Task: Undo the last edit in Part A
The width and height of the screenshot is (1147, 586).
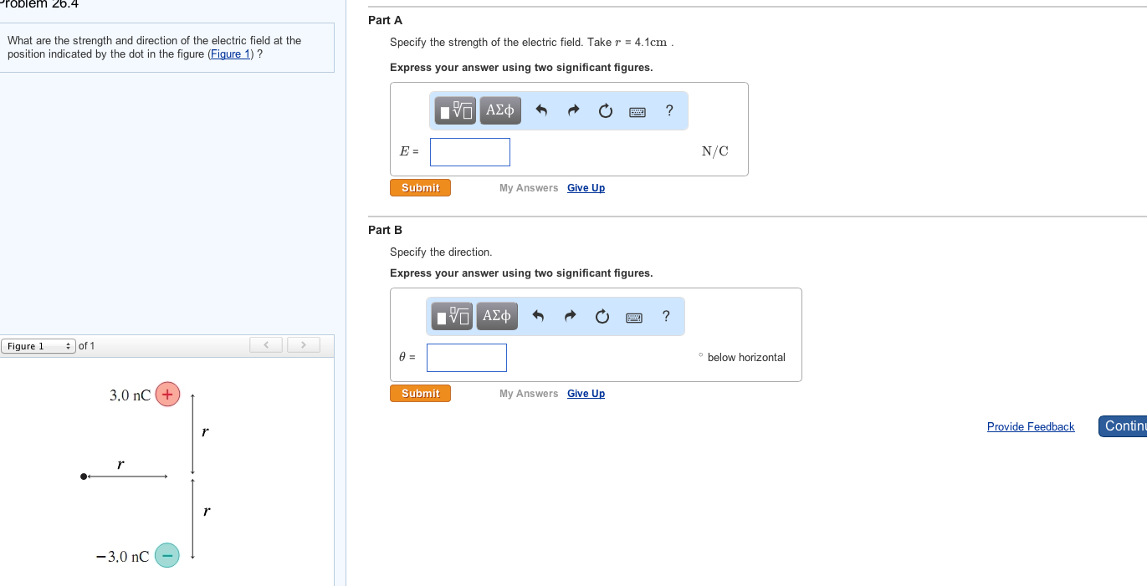Action: click(x=541, y=110)
